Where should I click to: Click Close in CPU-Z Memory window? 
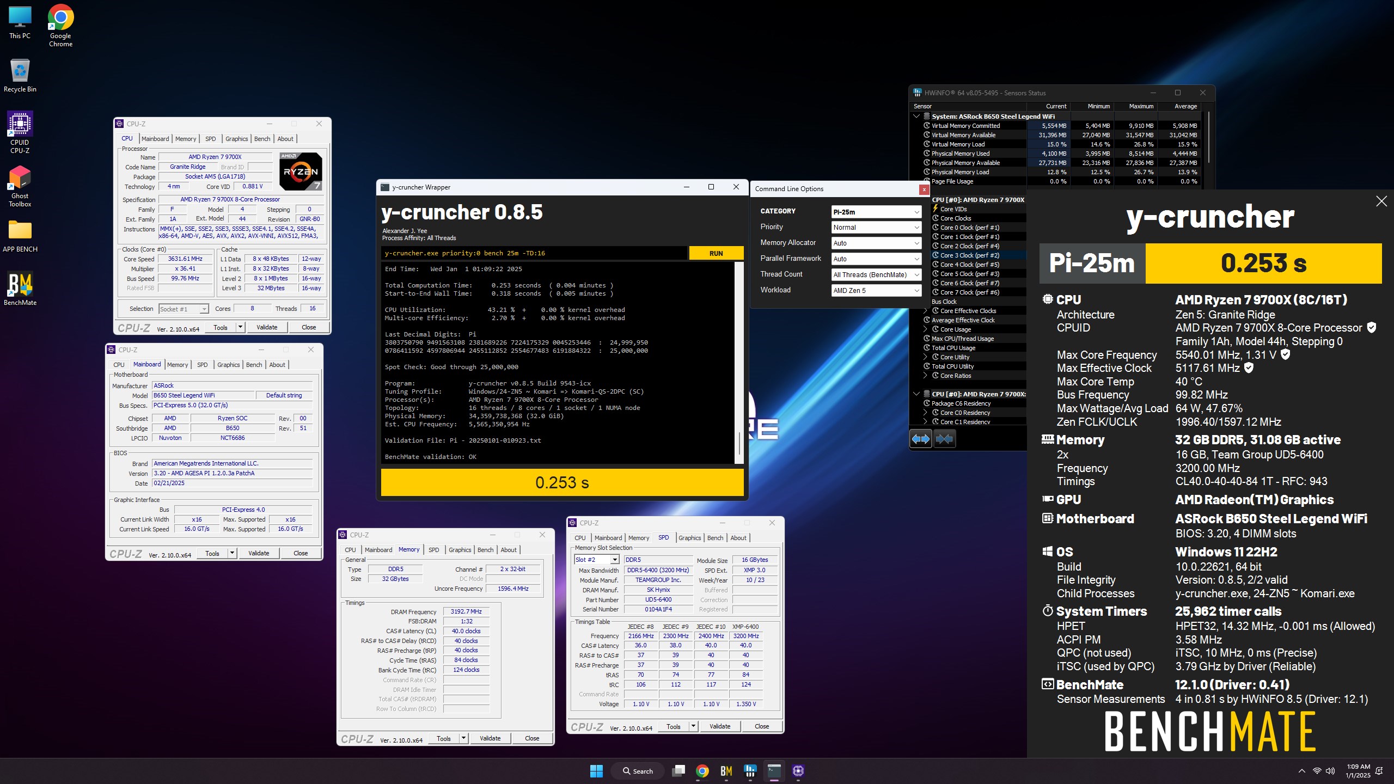click(532, 739)
